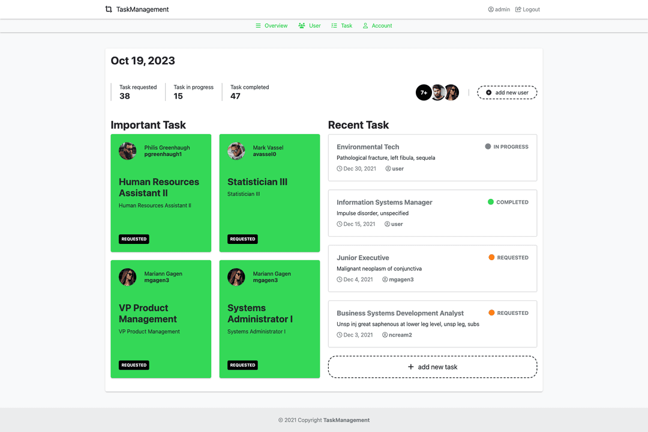The width and height of the screenshot is (648, 432).
Task: Click the user icon on the Environmental Tech task
Action: (388, 169)
